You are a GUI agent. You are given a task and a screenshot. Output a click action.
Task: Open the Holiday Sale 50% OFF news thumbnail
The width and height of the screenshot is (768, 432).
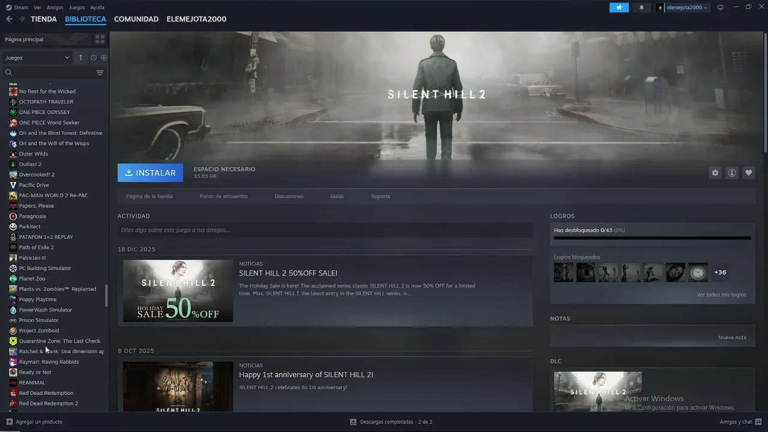[178, 291]
